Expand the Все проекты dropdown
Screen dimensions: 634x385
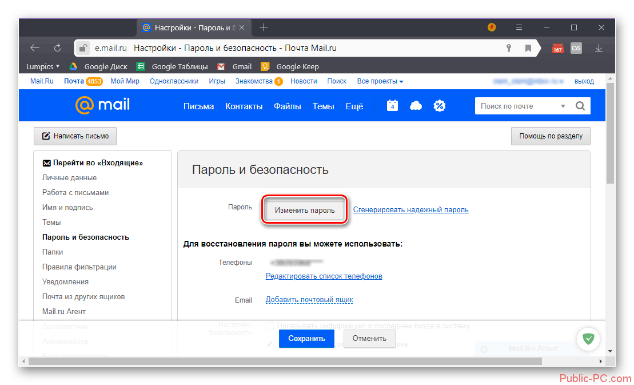click(x=380, y=81)
